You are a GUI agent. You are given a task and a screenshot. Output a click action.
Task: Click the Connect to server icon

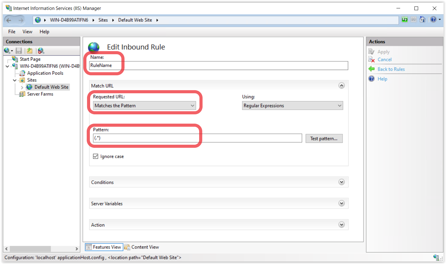tap(7, 51)
